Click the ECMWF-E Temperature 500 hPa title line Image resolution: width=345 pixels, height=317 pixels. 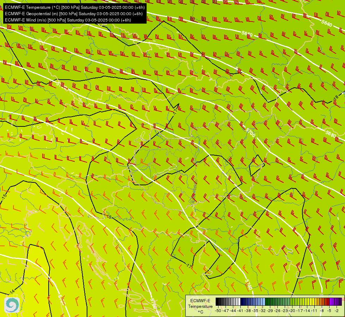[x=75, y=7]
